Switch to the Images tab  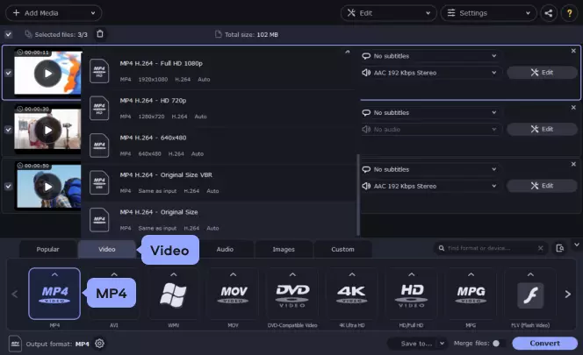284,249
